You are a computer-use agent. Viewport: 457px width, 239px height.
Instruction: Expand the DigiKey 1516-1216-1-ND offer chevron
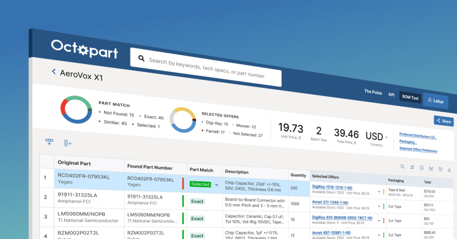coord(379,192)
